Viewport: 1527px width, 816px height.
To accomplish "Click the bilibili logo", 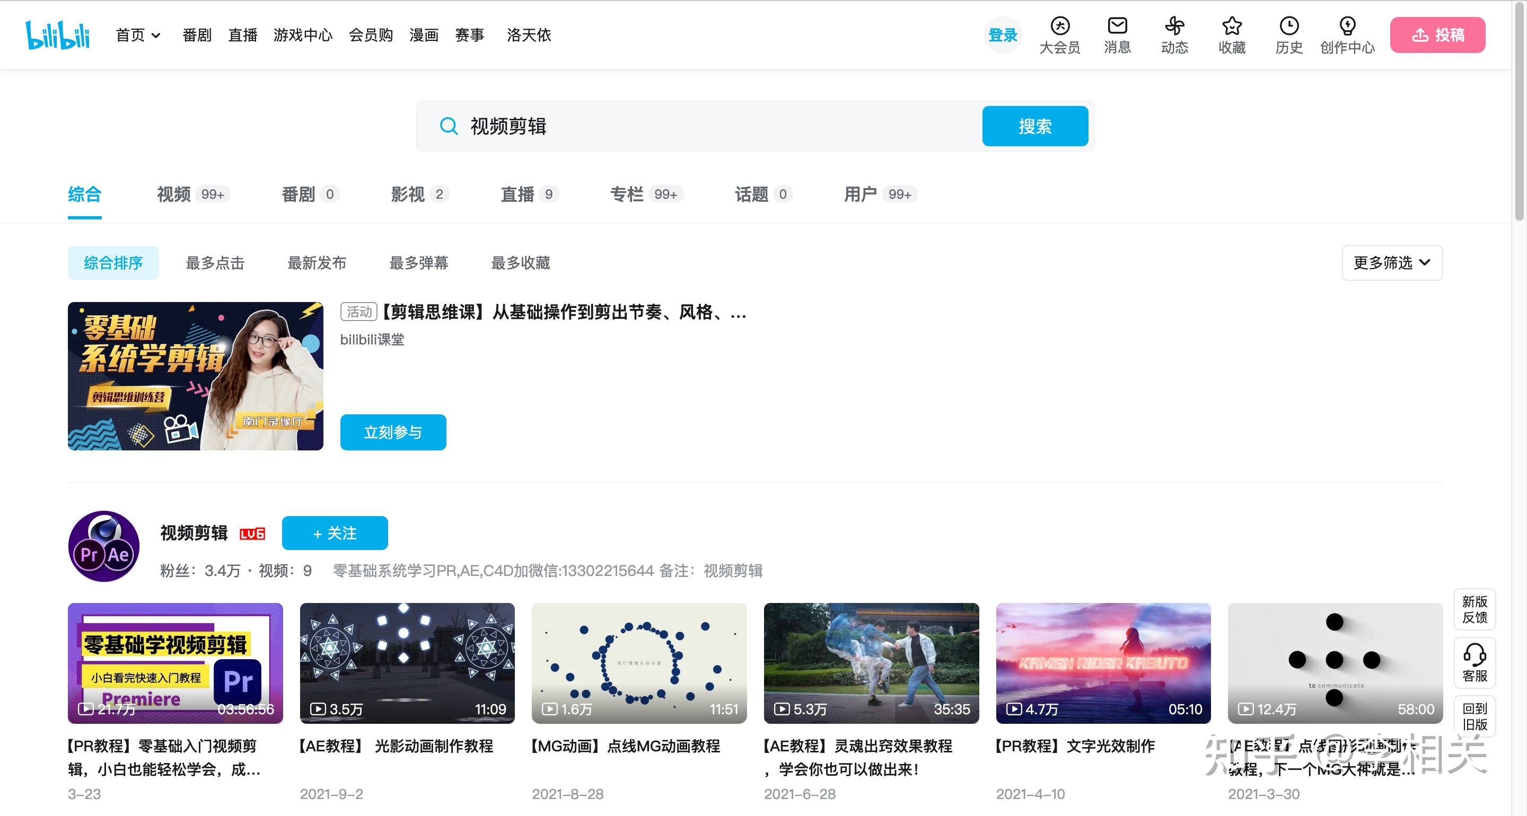I will [57, 35].
